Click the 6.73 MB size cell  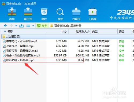tap(61, 41)
